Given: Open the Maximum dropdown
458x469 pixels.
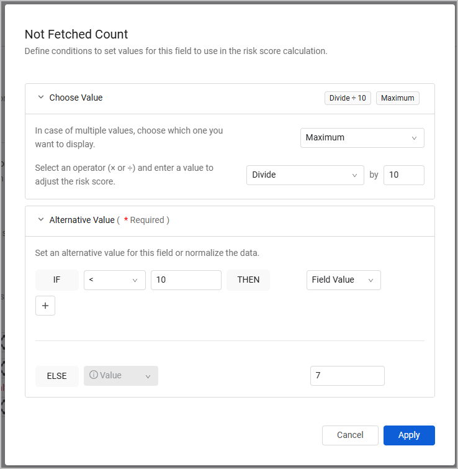Looking at the screenshot, I should (x=362, y=138).
